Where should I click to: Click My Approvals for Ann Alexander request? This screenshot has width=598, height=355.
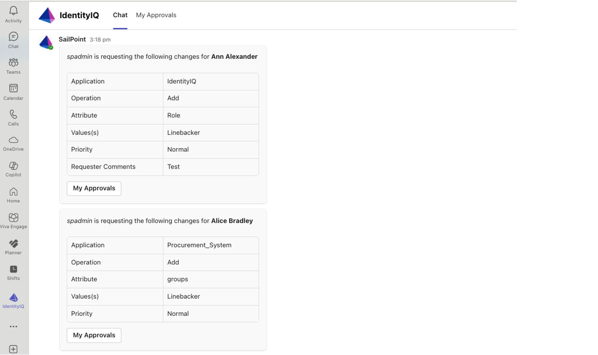(94, 188)
